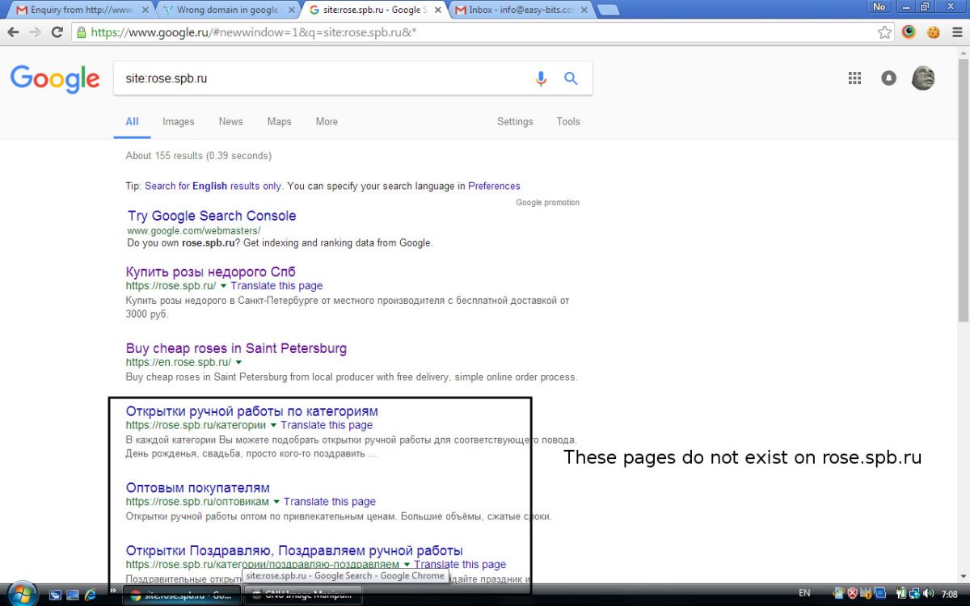
Task: Open a new browser tab
Action: tap(608, 11)
